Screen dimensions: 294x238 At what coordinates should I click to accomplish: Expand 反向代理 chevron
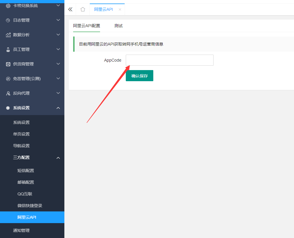[x=58, y=93]
